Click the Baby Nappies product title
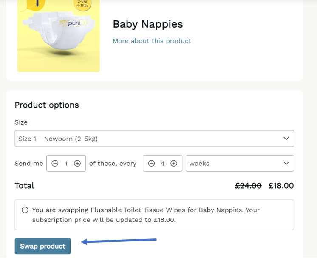 [148, 24]
